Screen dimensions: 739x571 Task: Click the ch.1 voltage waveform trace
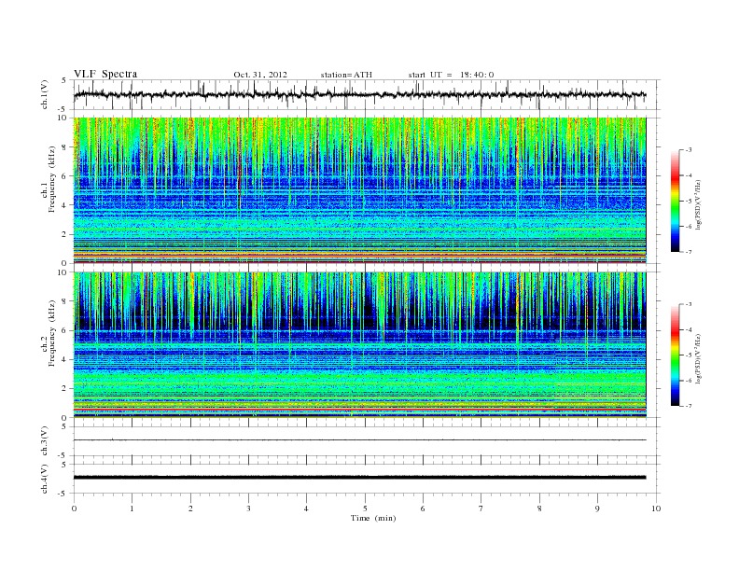[x=359, y=94]
